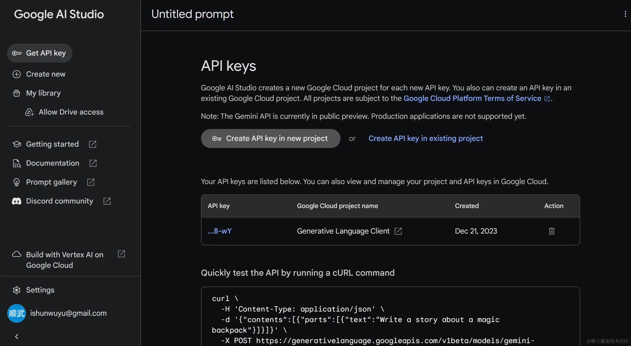Click Create API key in new project
Viewport: 631px width, 346px height.
coord(270,139)
